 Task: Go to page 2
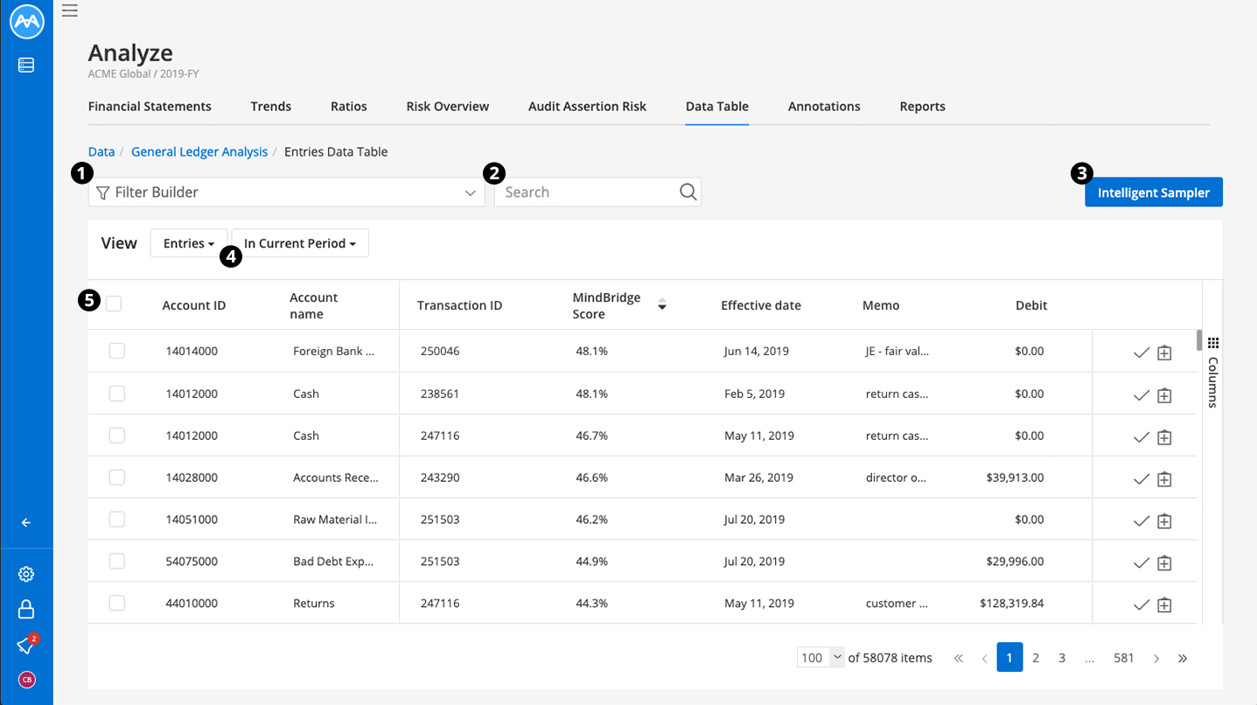[x=1036, y=658]
